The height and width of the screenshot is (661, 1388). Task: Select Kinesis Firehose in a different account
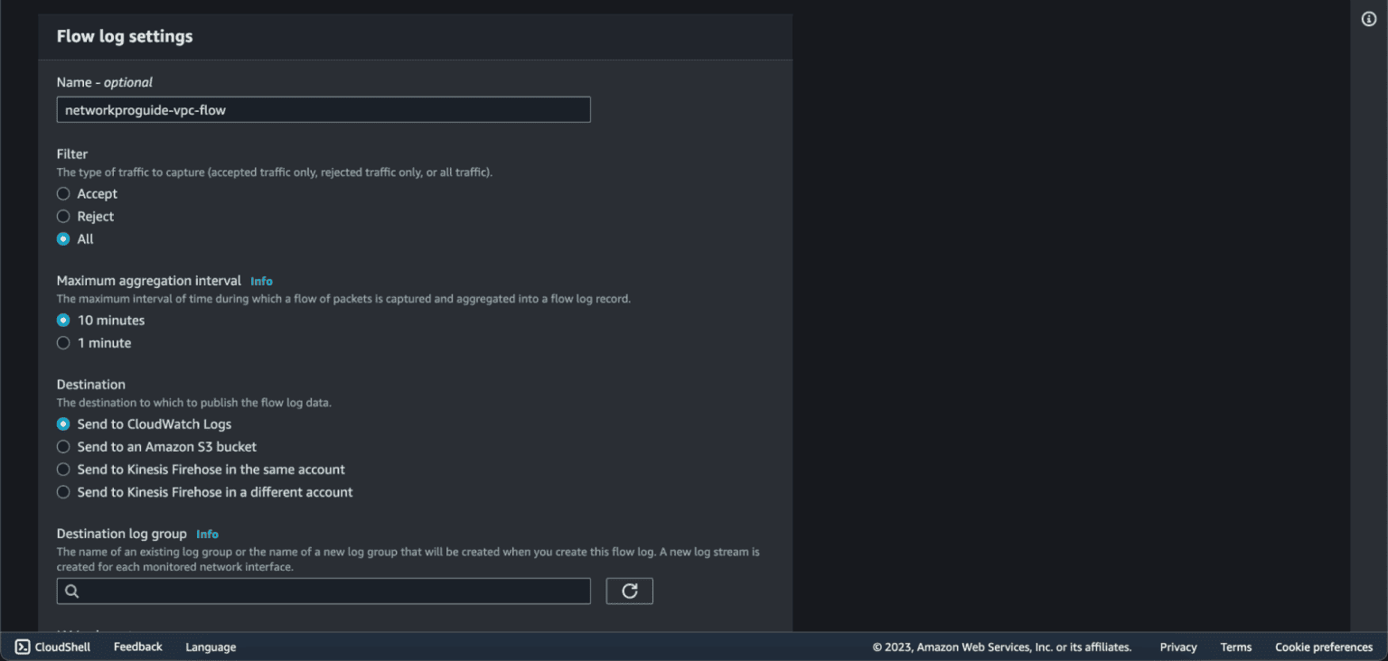(x=63, y=492)
